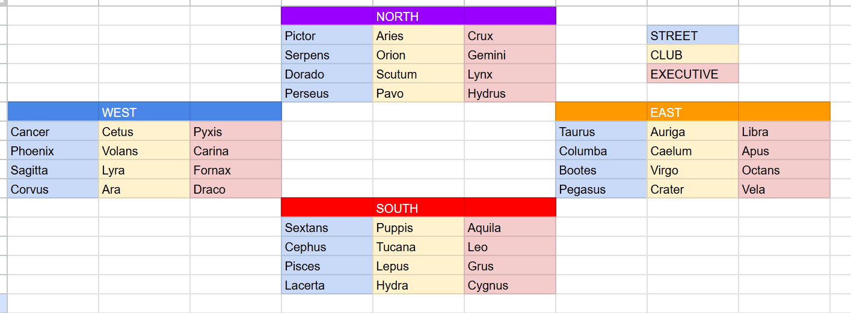
Task: Click the STREET legend cell
Action: tap(693, 35)
